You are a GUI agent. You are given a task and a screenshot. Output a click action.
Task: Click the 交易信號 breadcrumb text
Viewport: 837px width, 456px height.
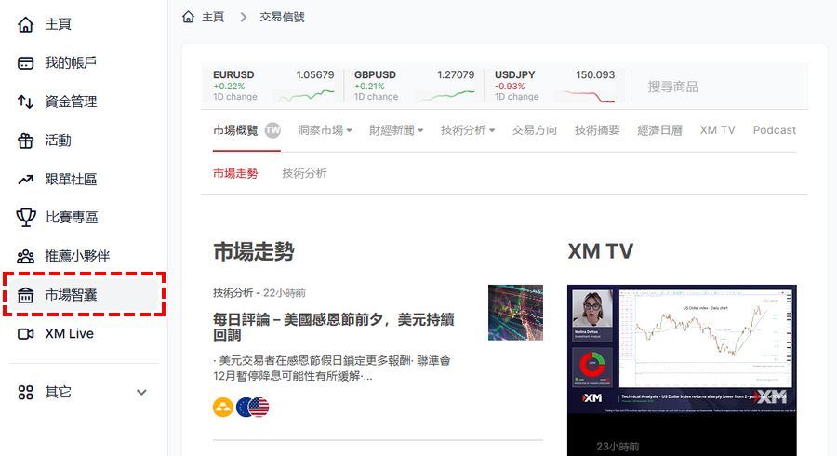[282, 17]
